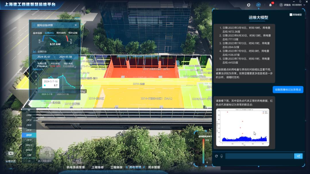310x174 pixels.
Task: Go back using the 配电设备详情 panel arrow
Action: [x=34, y=25]
